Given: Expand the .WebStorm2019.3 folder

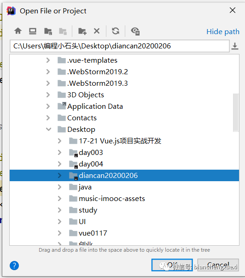Looking at the screenshot, I should pyautogui.click(x=48, y=83).
